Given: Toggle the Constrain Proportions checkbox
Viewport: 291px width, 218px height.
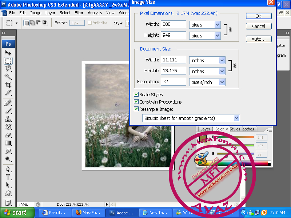Looking at the screenshot, I should (x=136, y=102).
